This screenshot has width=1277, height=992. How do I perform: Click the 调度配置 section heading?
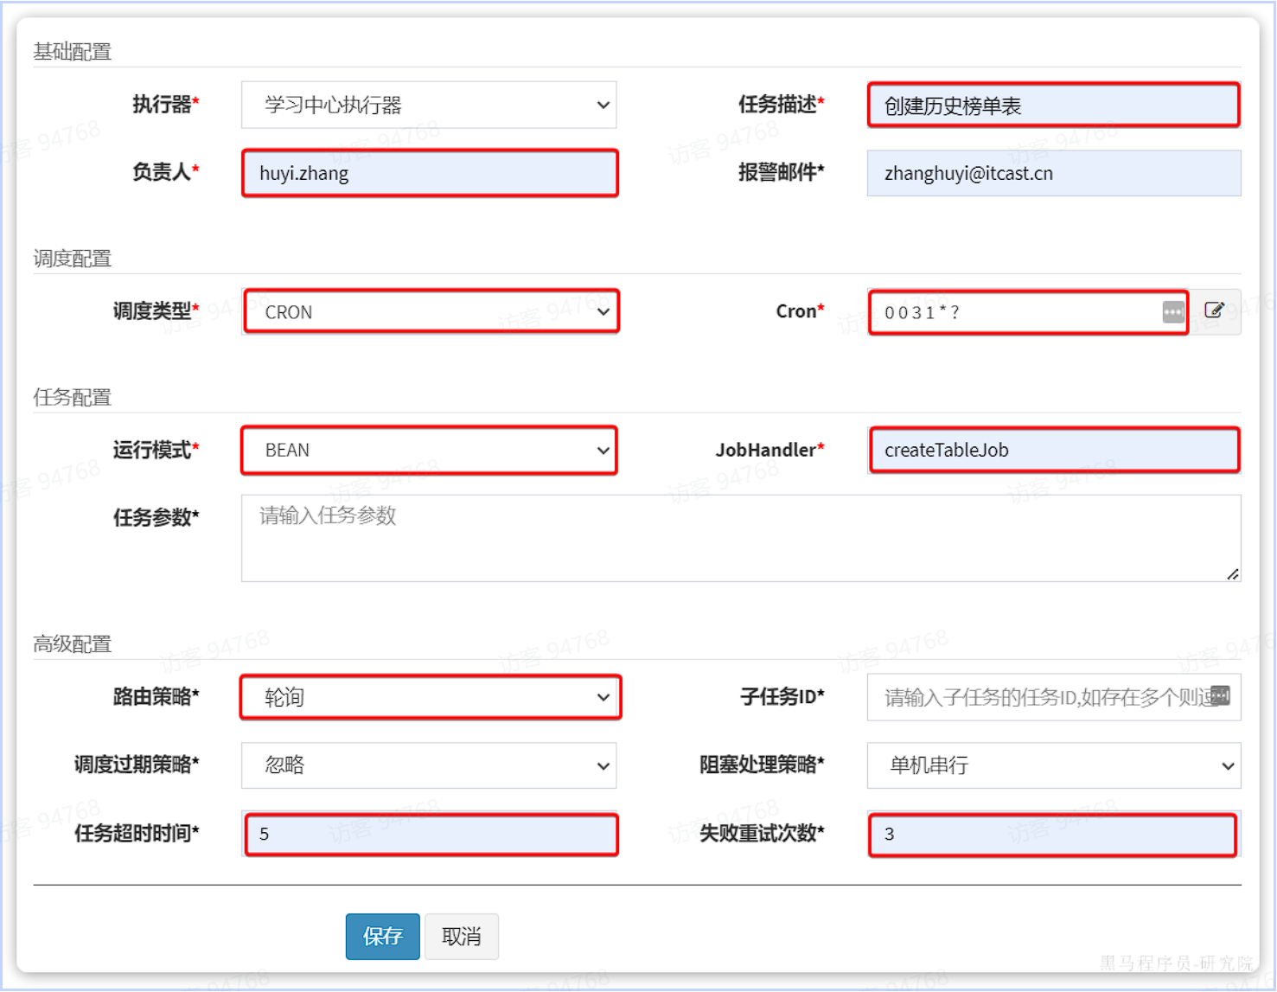point(73,259)
